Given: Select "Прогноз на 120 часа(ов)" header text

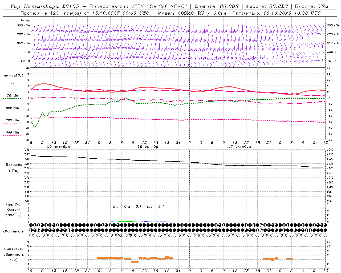Looking at the screenshot, I should pos(51,13).
